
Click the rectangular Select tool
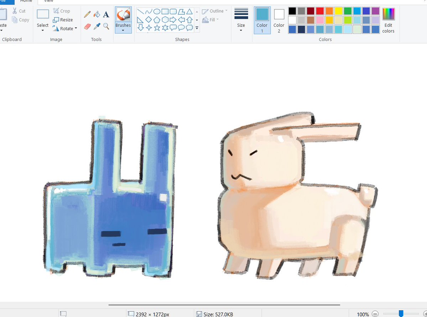[x=43, y=15]
